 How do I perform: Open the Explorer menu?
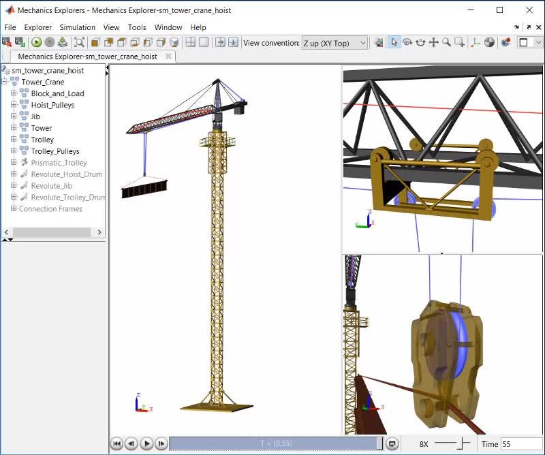(x=37, y=27)
